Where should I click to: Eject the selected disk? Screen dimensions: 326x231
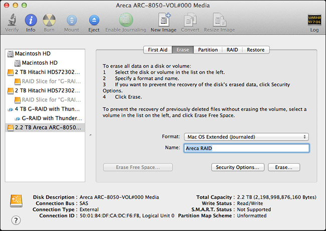tap(94, 20)
